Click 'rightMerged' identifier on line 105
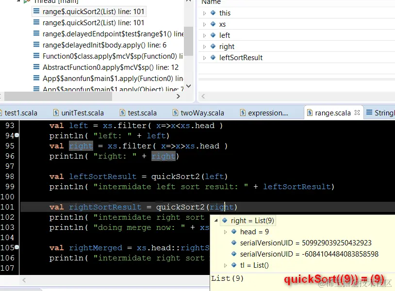Screen dimensions: 395x291 (96, 248)
